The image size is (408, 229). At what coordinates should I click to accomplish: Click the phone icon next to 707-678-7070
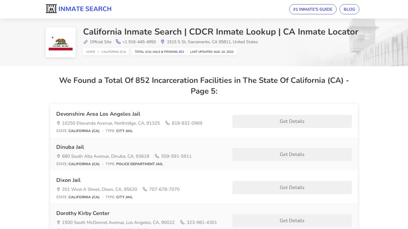click(145, 189)
